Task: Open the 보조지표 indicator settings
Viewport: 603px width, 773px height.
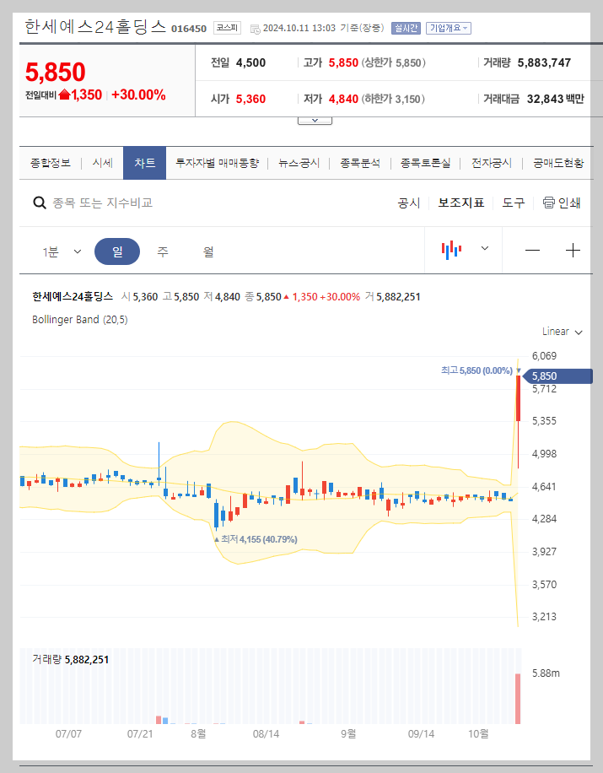Action: click(460, 203)
